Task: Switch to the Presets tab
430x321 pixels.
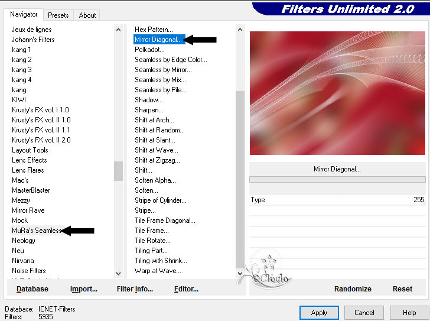Action: (x=58, y=15)
